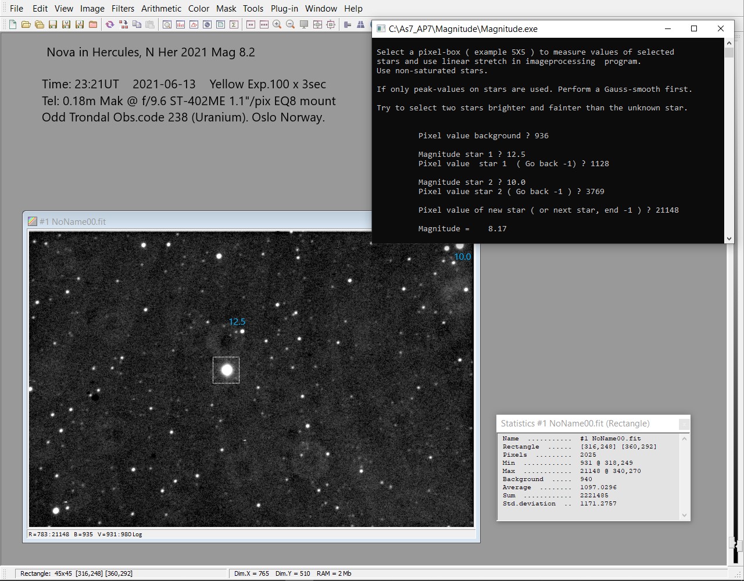The height and width of the screenshot is (581, 744).
Task: Click the bright nova star inside selection box
Action: (x=227, y=370)
